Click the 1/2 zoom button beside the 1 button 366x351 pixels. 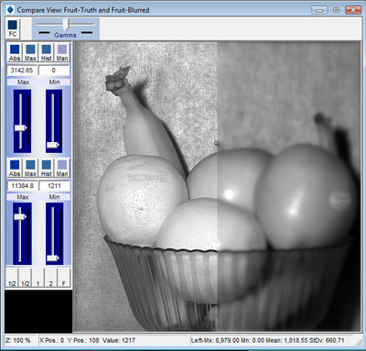pyautogui.click(x=25, y=278)
